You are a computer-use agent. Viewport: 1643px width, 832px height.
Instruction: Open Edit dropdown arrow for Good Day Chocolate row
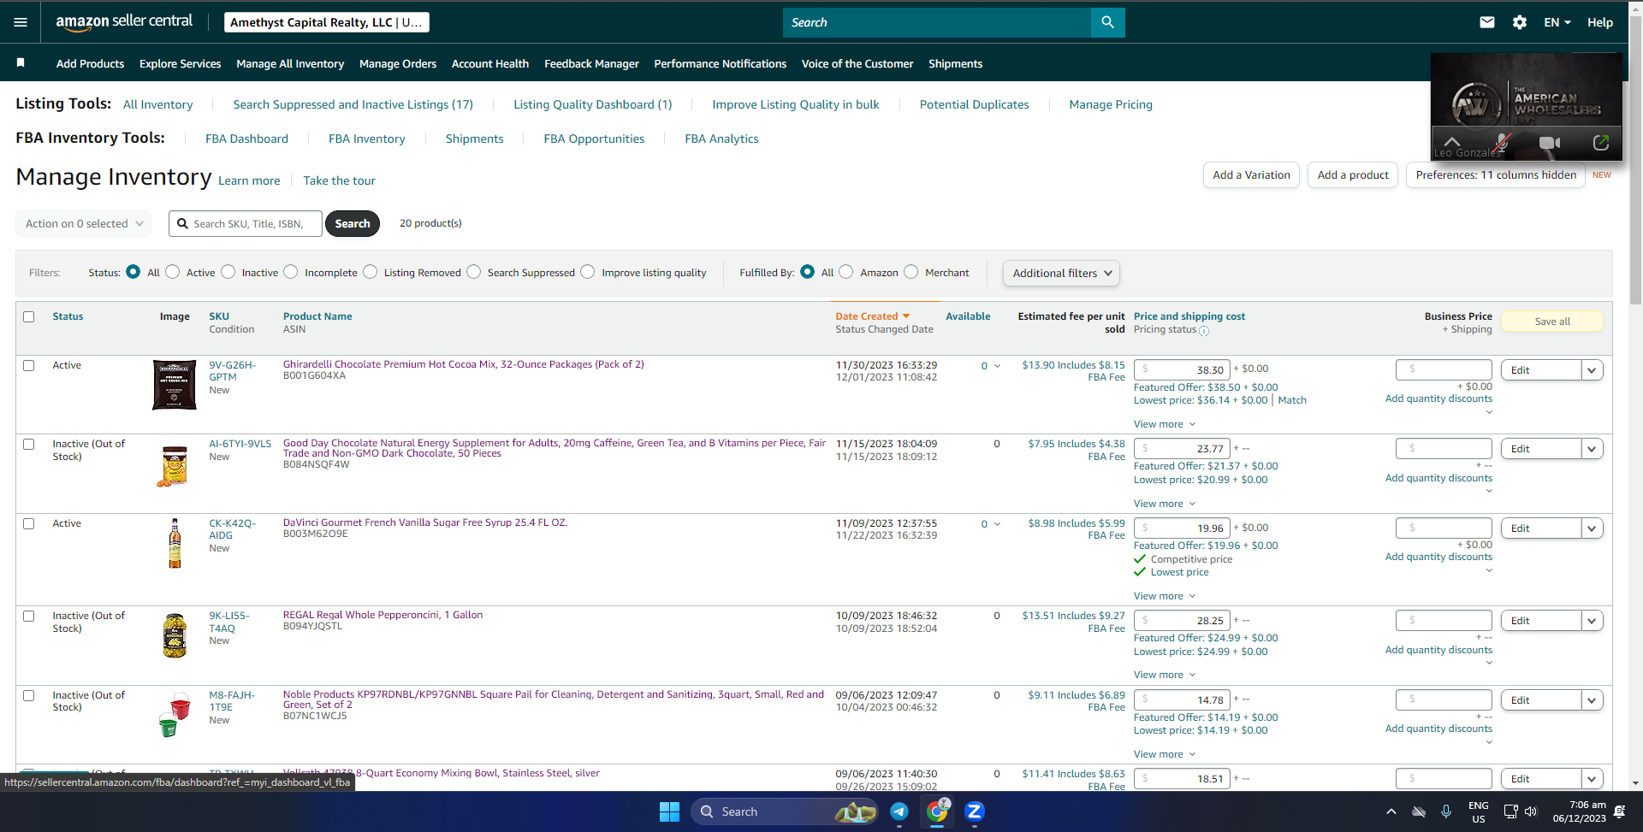tap(1592, 449)
